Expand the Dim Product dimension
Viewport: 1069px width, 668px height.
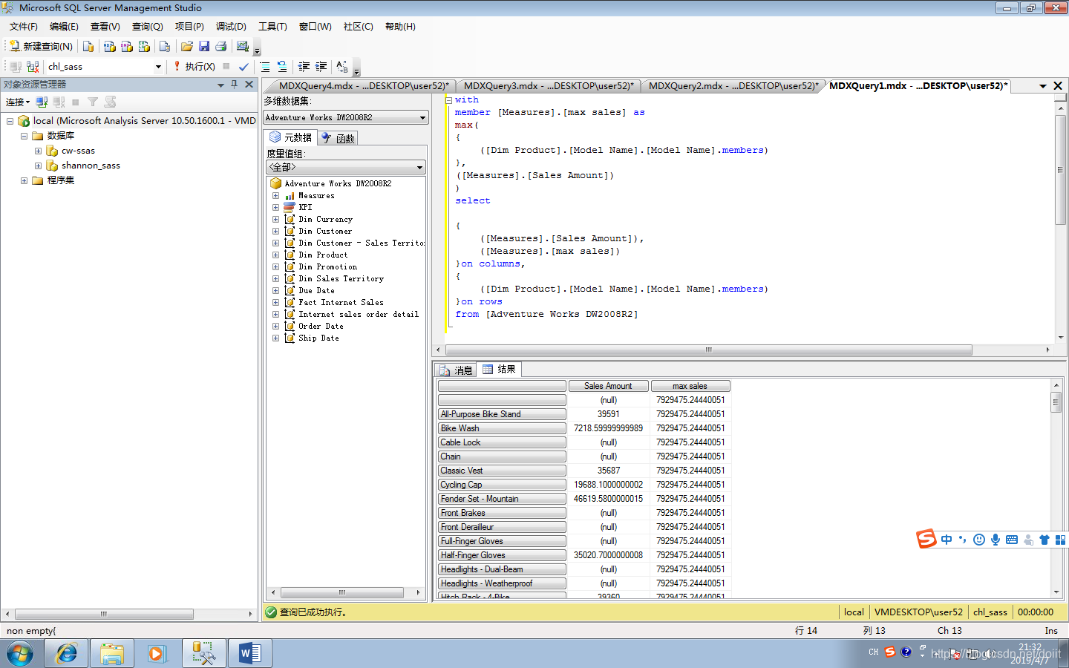275,255
